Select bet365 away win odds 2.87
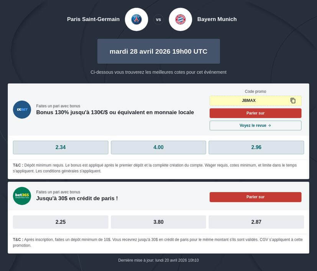 (x=256, y=222)
